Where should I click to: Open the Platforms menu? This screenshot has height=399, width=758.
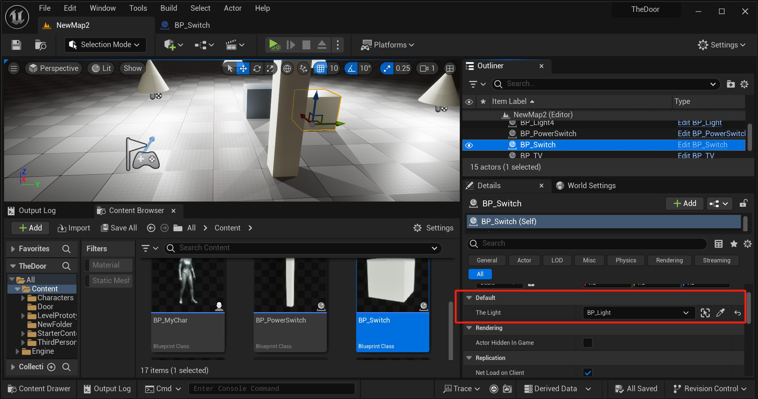click(x=388, y=45)
